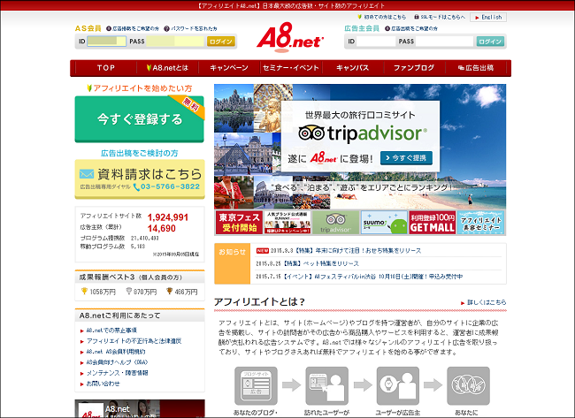Click the A8.net logo in the header

290,36
